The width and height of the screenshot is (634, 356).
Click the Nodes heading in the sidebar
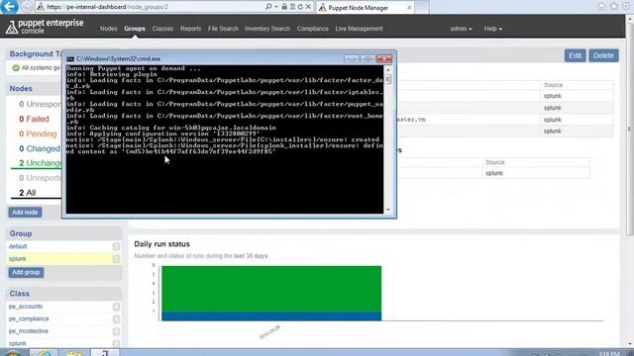click(21, 88)
